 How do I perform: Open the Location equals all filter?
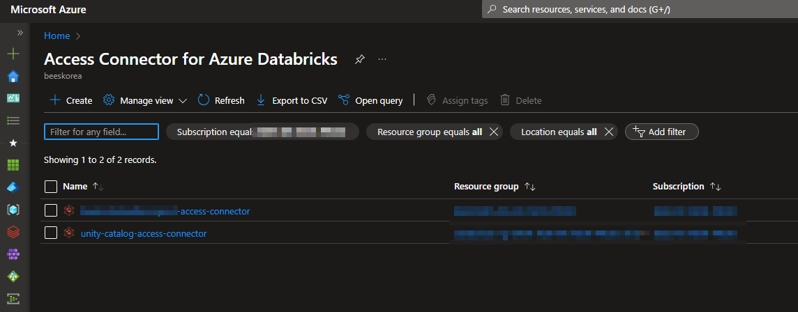(x=559, y=132)
